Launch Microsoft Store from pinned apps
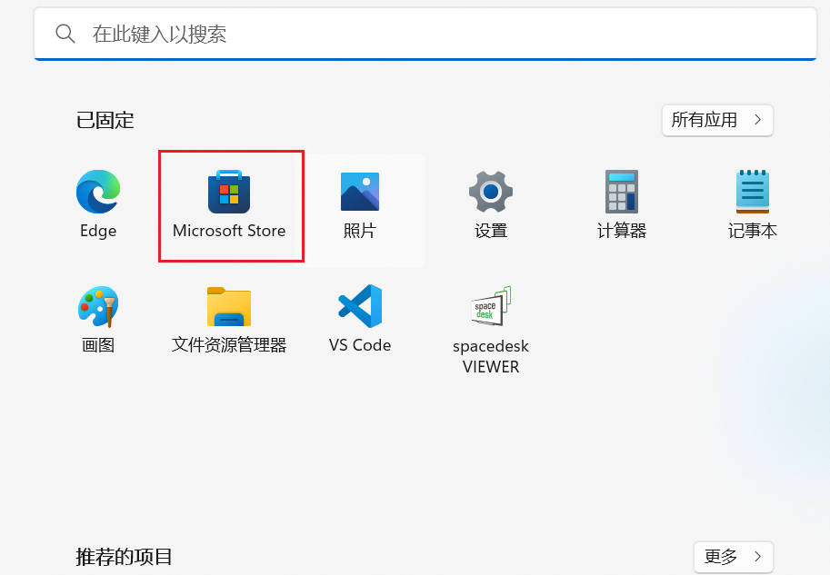 pos(229,192)
